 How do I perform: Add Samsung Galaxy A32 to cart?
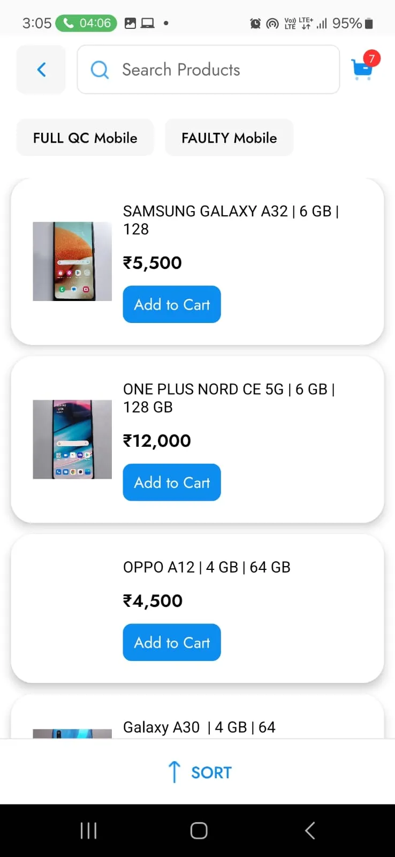coord(172,304)
